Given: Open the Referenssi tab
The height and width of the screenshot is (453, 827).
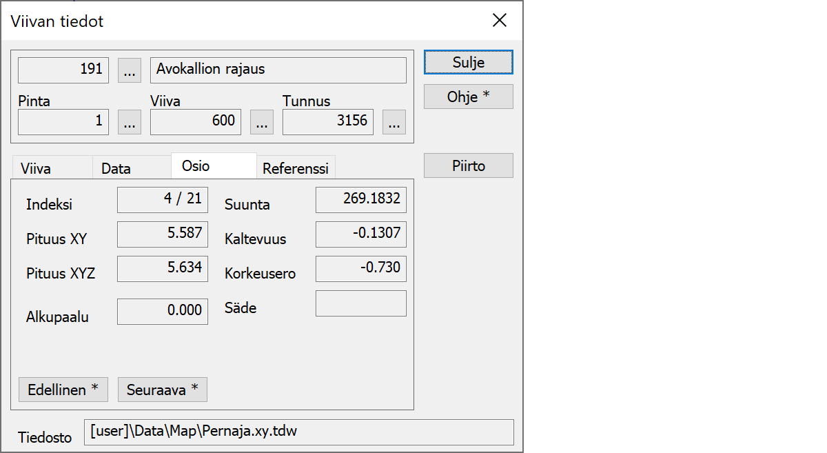Looking at the screenshot, I should tap(295, 168).
